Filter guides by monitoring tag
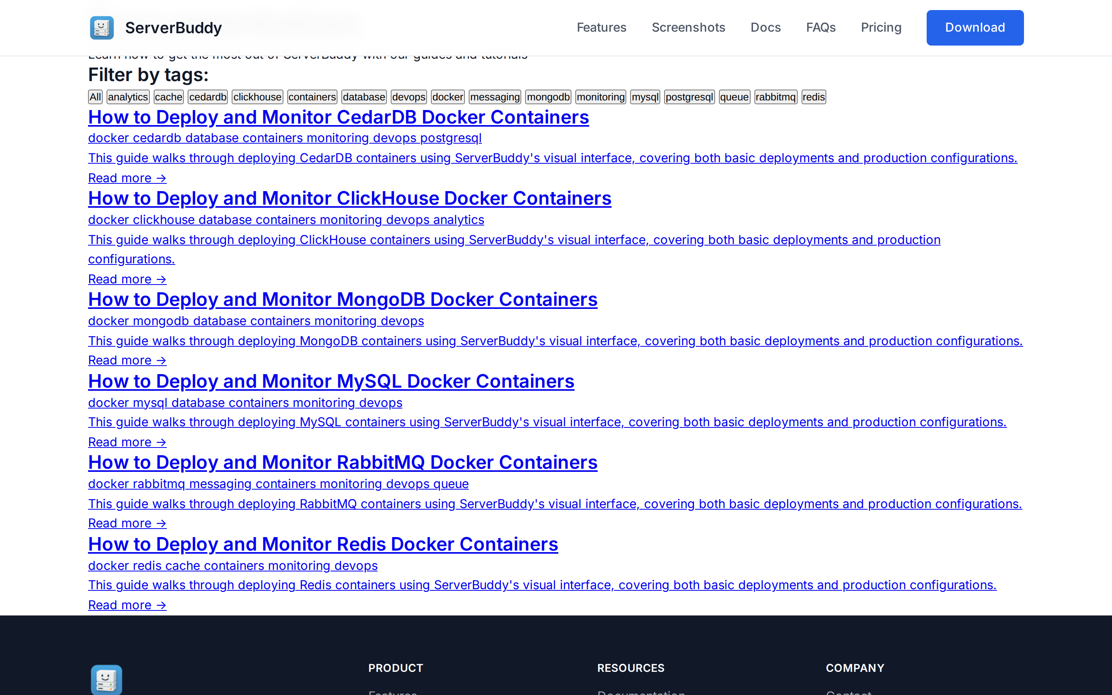 [600, 97]
